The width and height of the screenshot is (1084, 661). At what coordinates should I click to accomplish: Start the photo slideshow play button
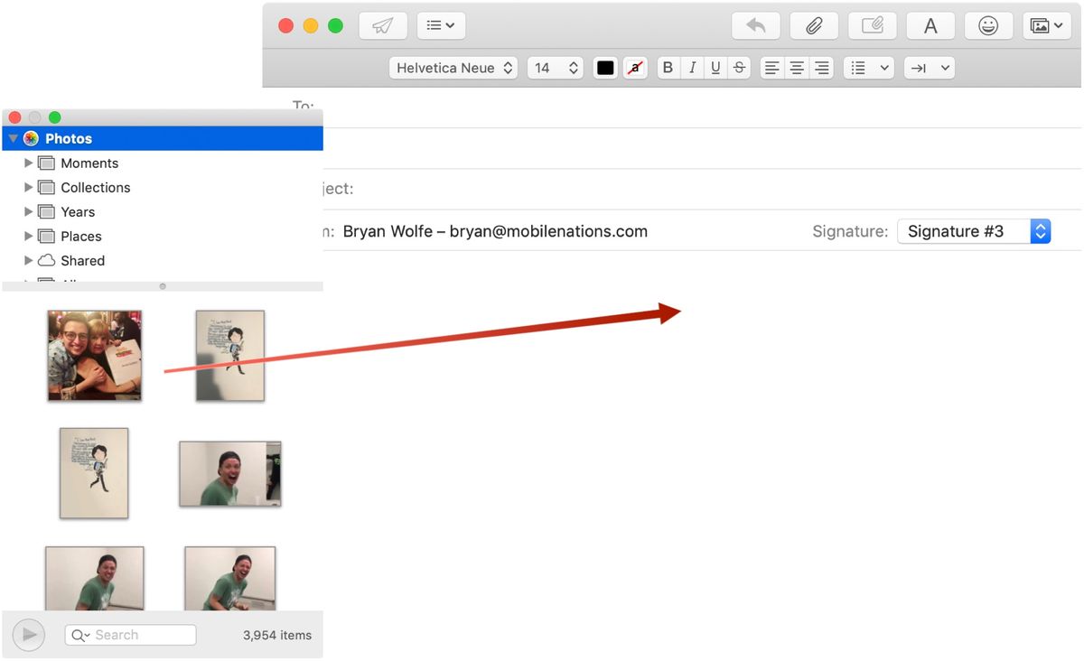(28, 635)
